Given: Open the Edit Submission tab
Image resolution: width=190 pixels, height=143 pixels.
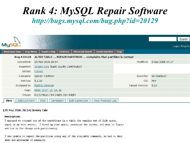Looking at the screenshot, I should tap(79, 101).
